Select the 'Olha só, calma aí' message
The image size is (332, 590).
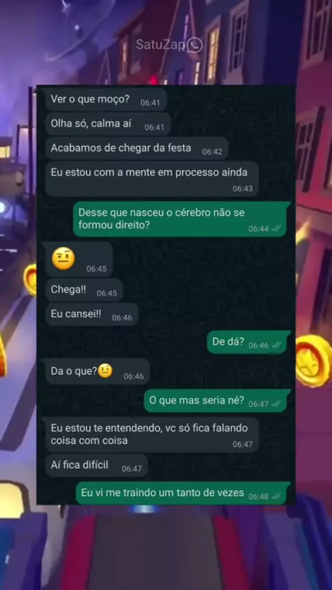108,124
